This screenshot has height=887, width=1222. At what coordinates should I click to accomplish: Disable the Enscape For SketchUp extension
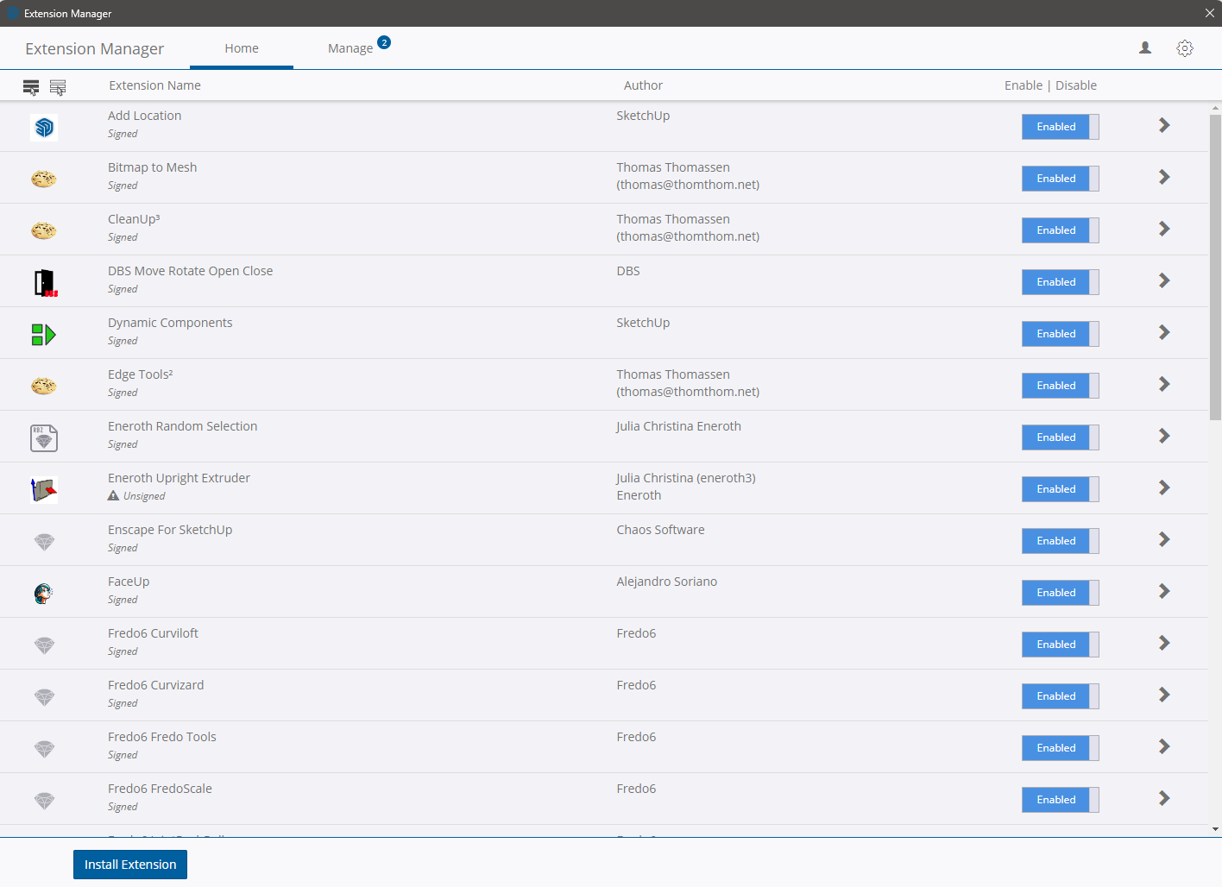[x=1060, y=541]
